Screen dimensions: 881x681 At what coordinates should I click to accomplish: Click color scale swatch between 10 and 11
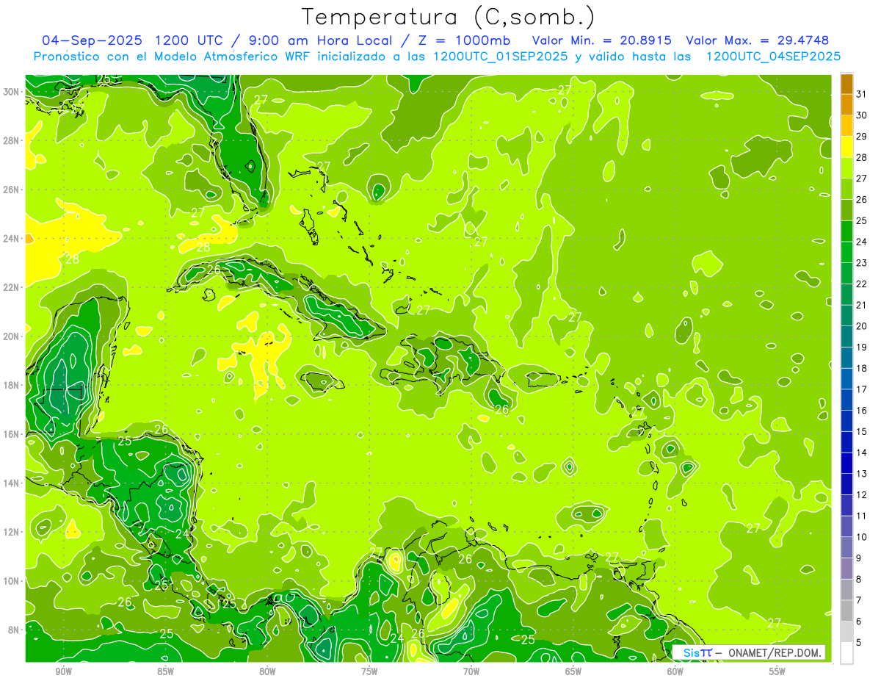click(846, 527)
